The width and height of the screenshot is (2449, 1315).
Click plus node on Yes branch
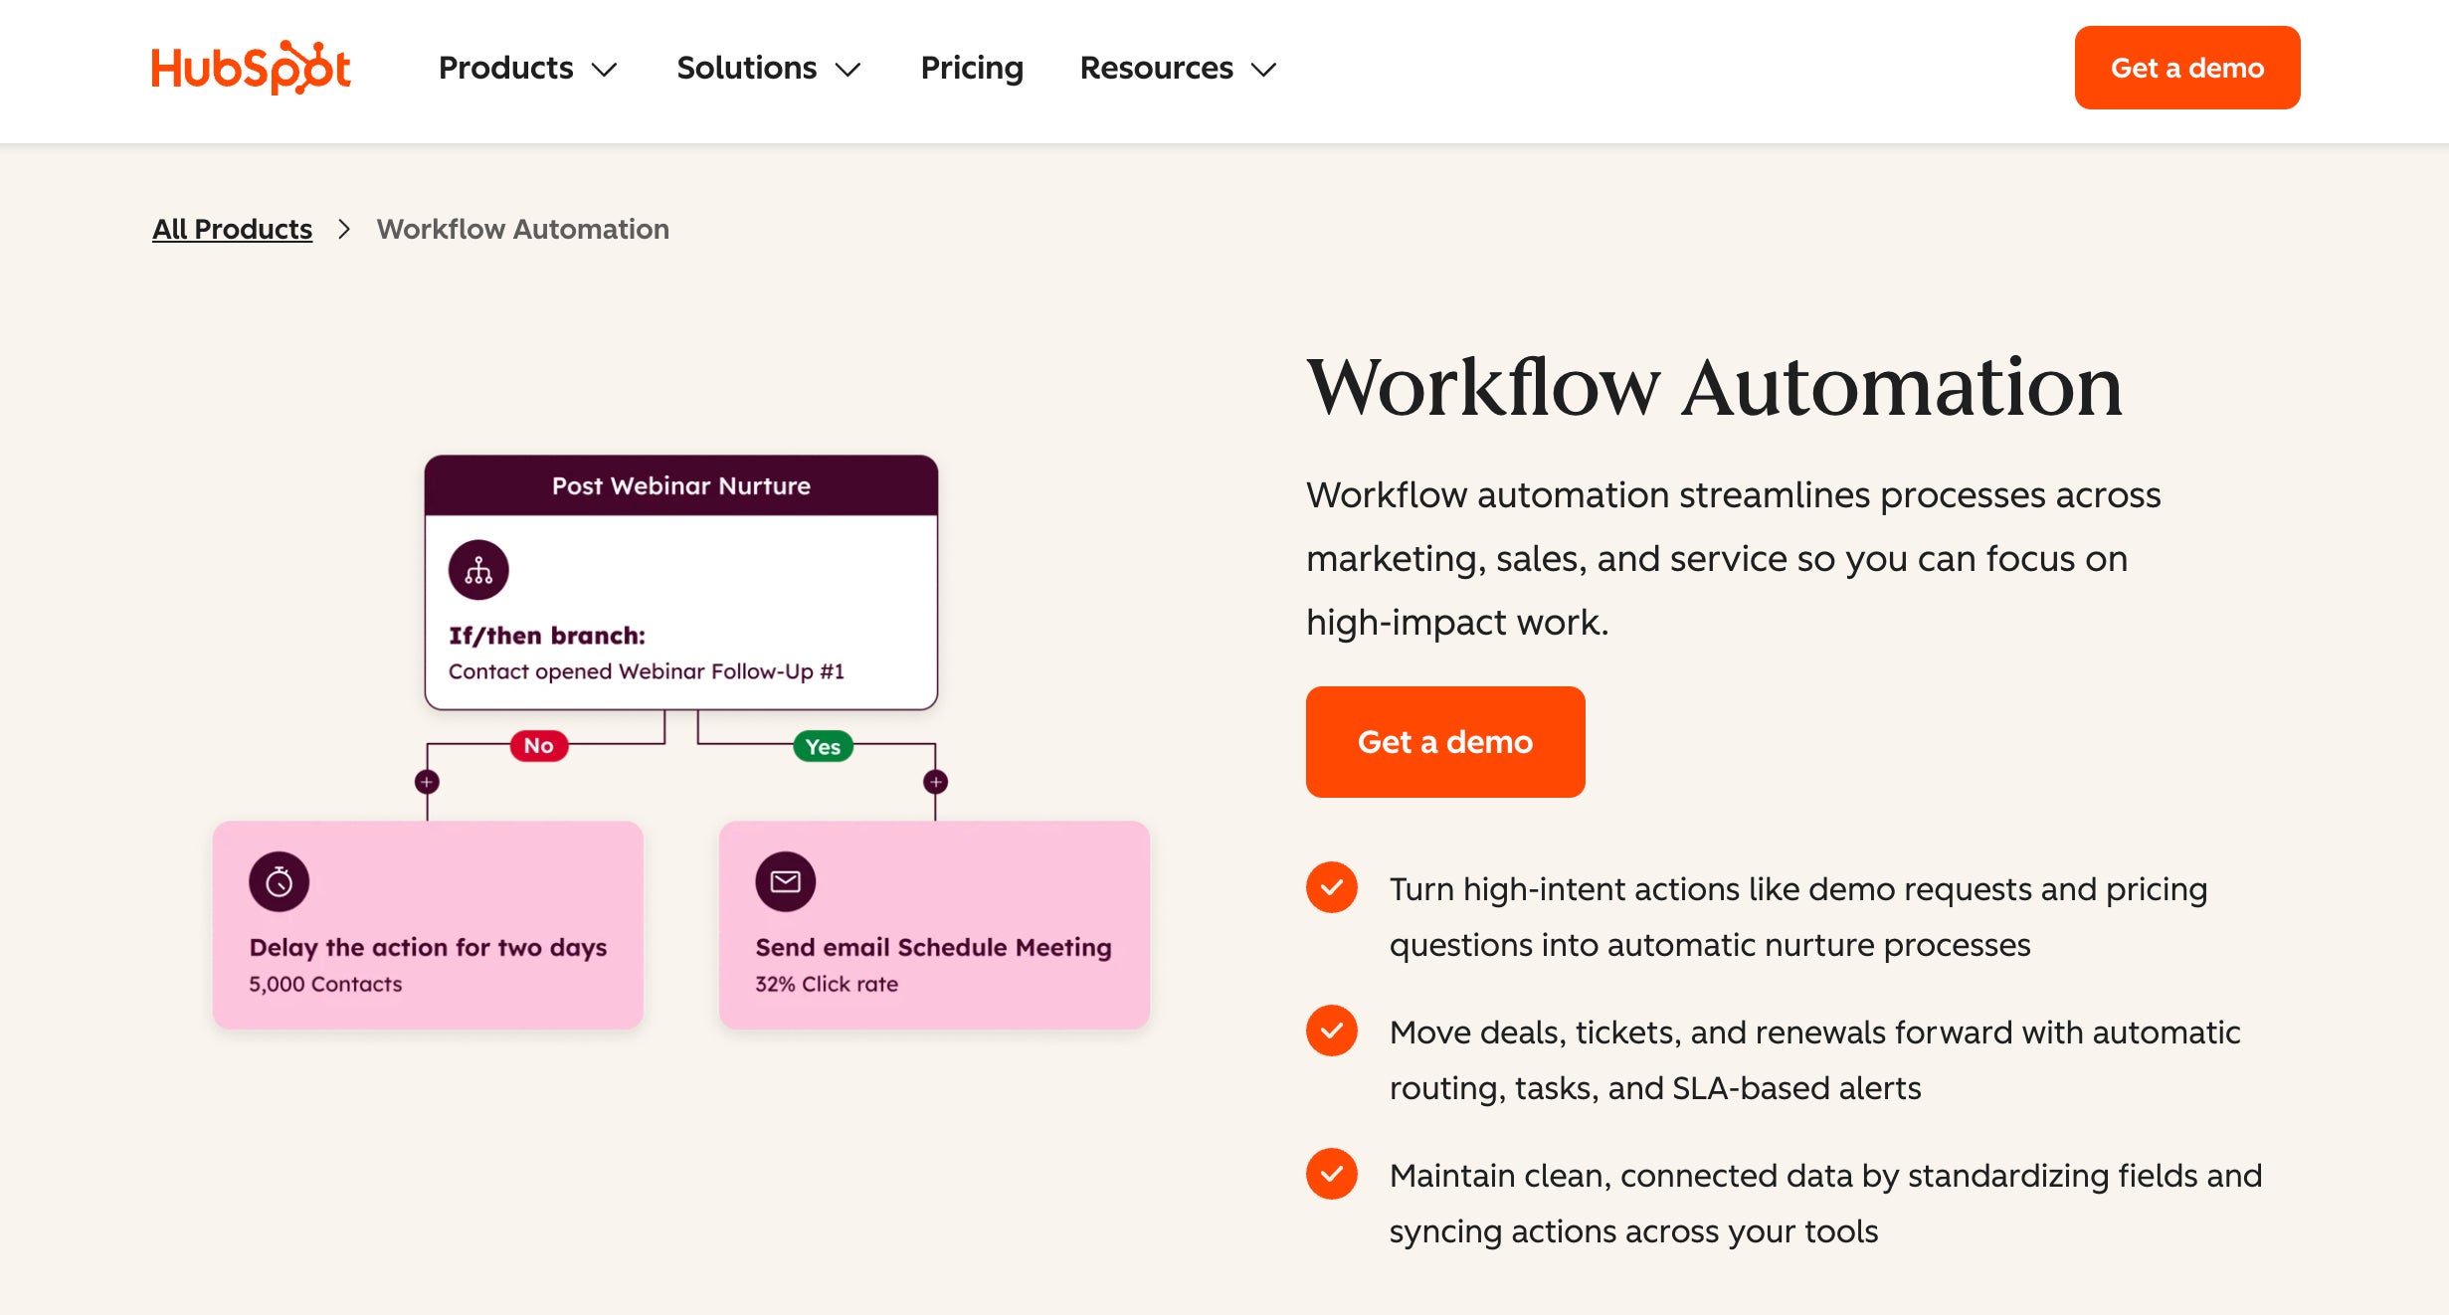[x=935, y=782]
